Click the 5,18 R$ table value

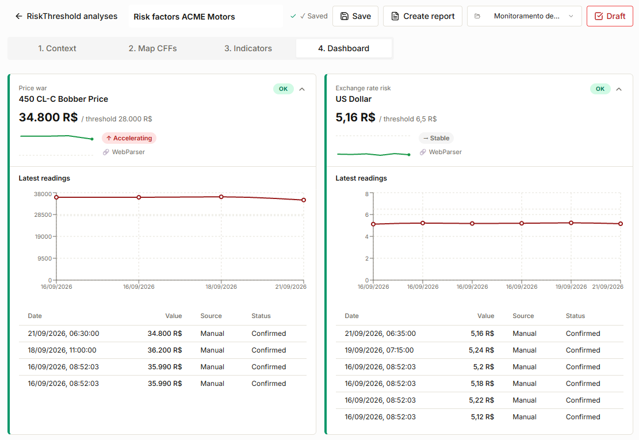click(x=483, y=384)
